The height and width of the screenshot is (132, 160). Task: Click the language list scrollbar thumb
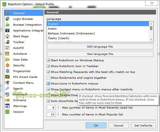pos(151,28)
